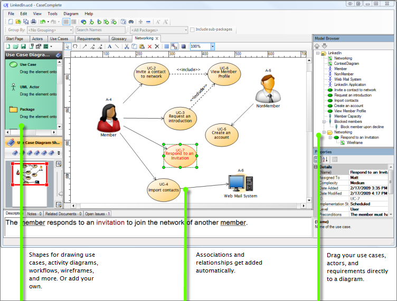Click the Search Names input field
397x301 pixels.
click(100, 30)
